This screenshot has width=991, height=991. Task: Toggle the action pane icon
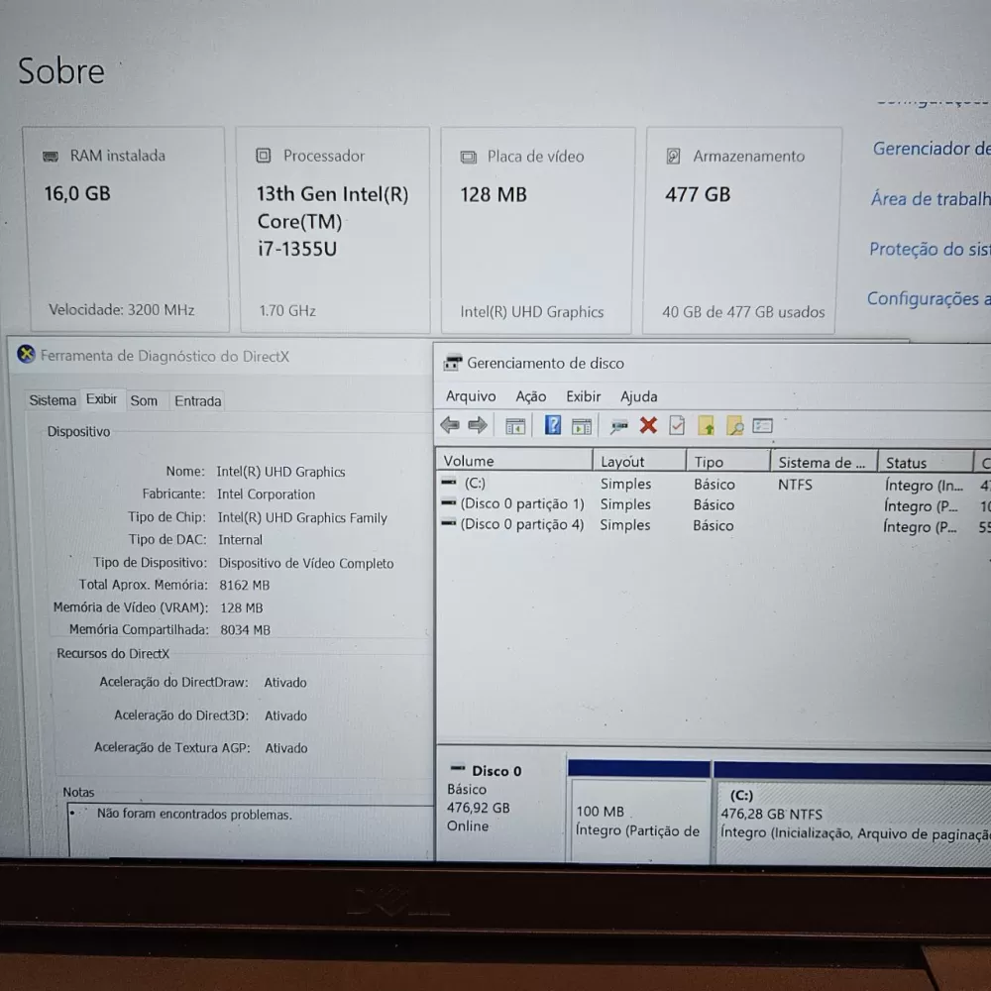(x=582, y=426)
